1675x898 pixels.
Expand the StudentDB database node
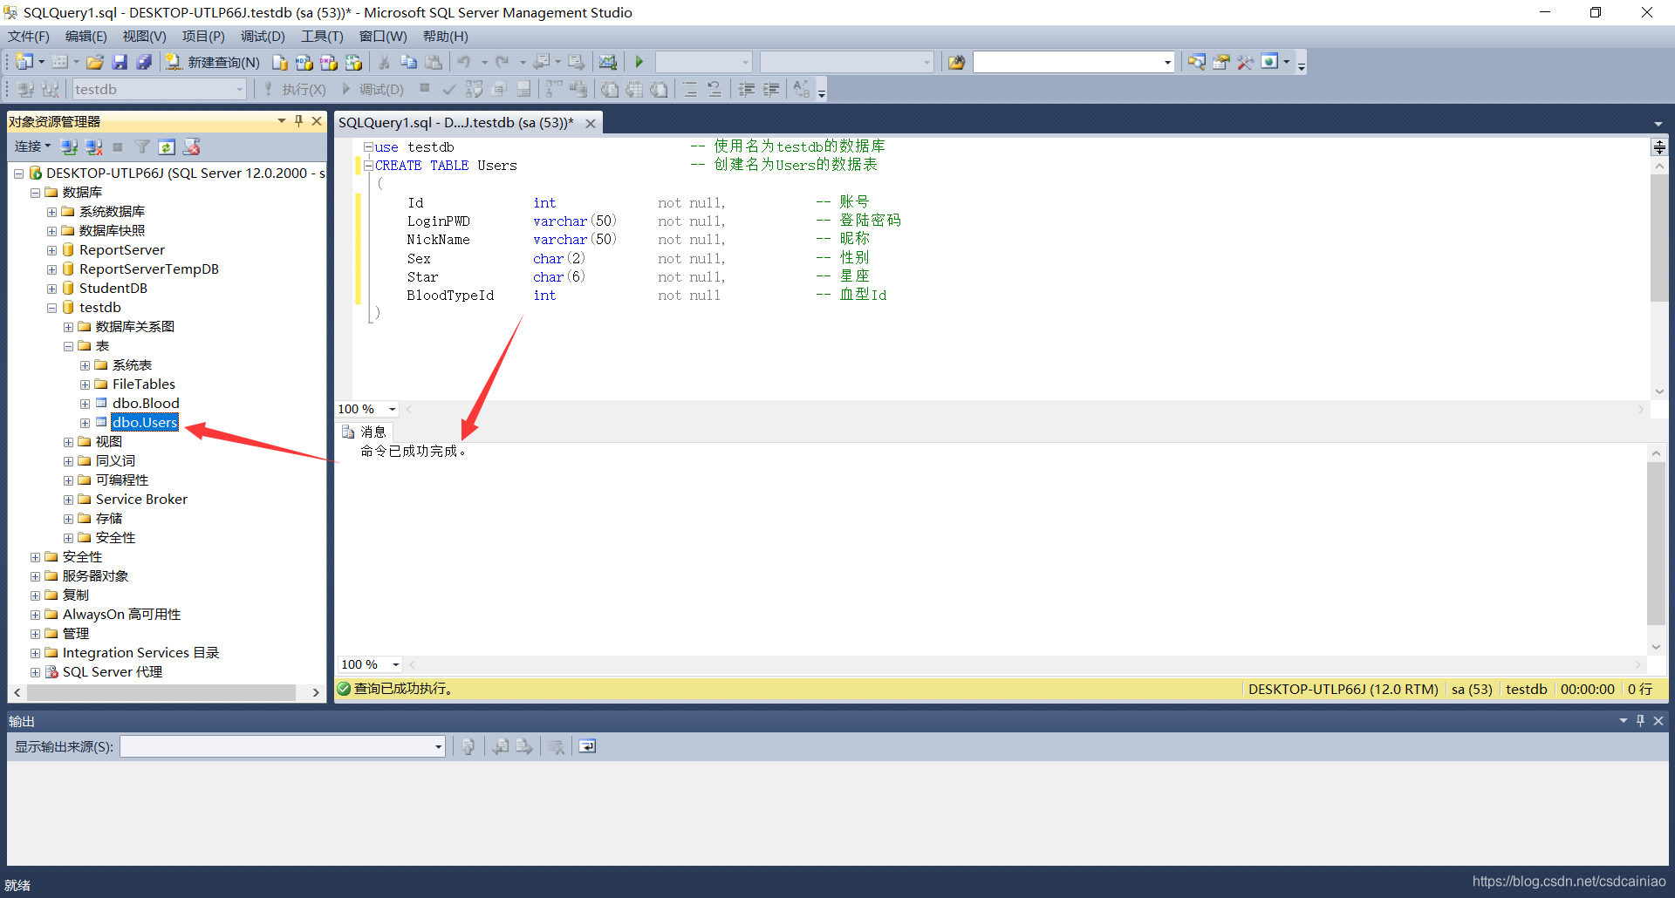(51, 289)
